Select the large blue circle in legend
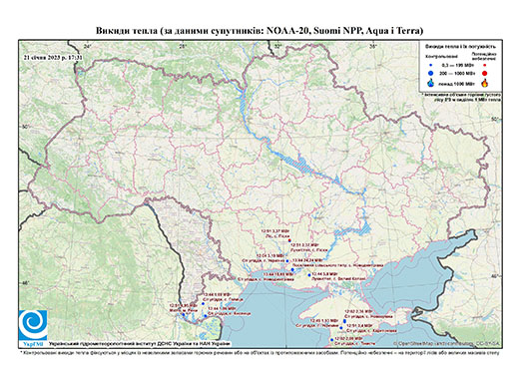Viewport: 519px width, 367px height. pos(431,73)
